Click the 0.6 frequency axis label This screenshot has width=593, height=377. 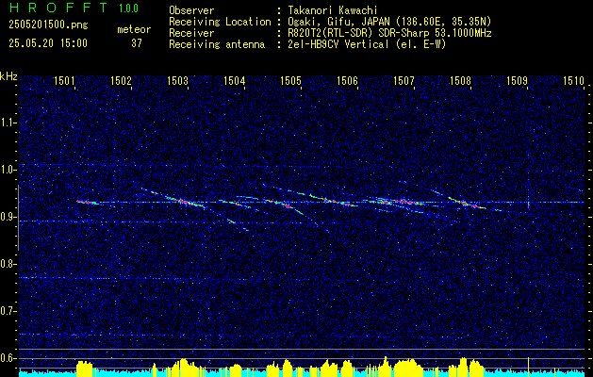click(x=8, y=358)
